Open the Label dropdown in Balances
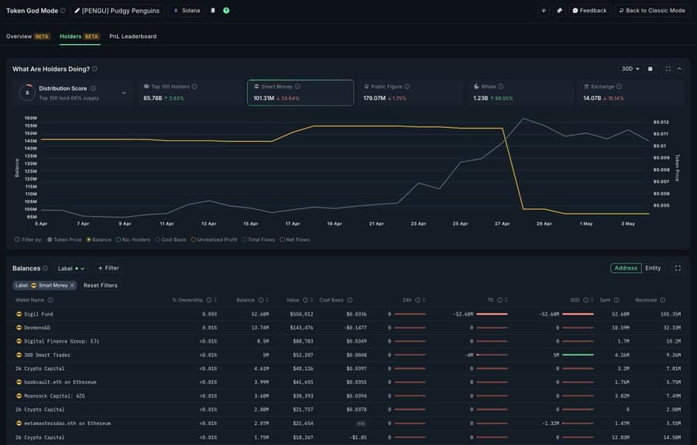 pos(70,268)
